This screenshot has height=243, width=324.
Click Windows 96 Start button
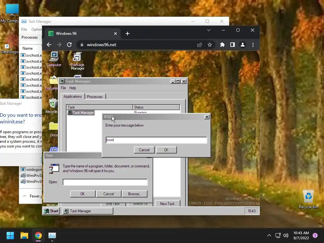tap(51, 211)
